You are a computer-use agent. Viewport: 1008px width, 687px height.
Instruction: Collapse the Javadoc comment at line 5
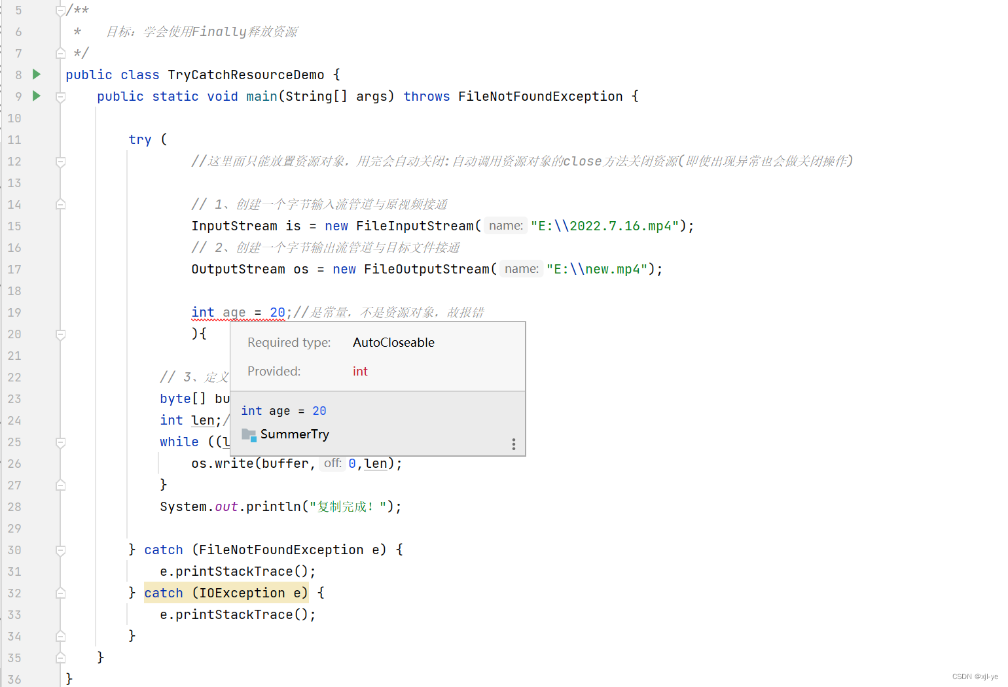(60, 10)
